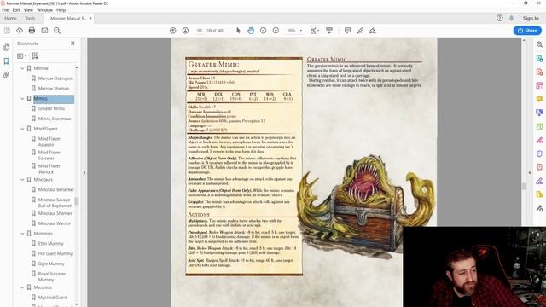The height and width of the screenshot is (307, 546).
Task: Open the Hill Giant Mummy bookmark
Action: click(x=55, y=254)
